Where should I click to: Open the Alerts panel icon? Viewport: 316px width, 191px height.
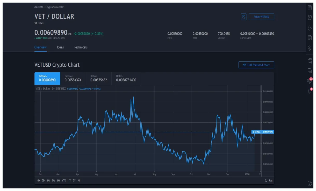(309, 17)
